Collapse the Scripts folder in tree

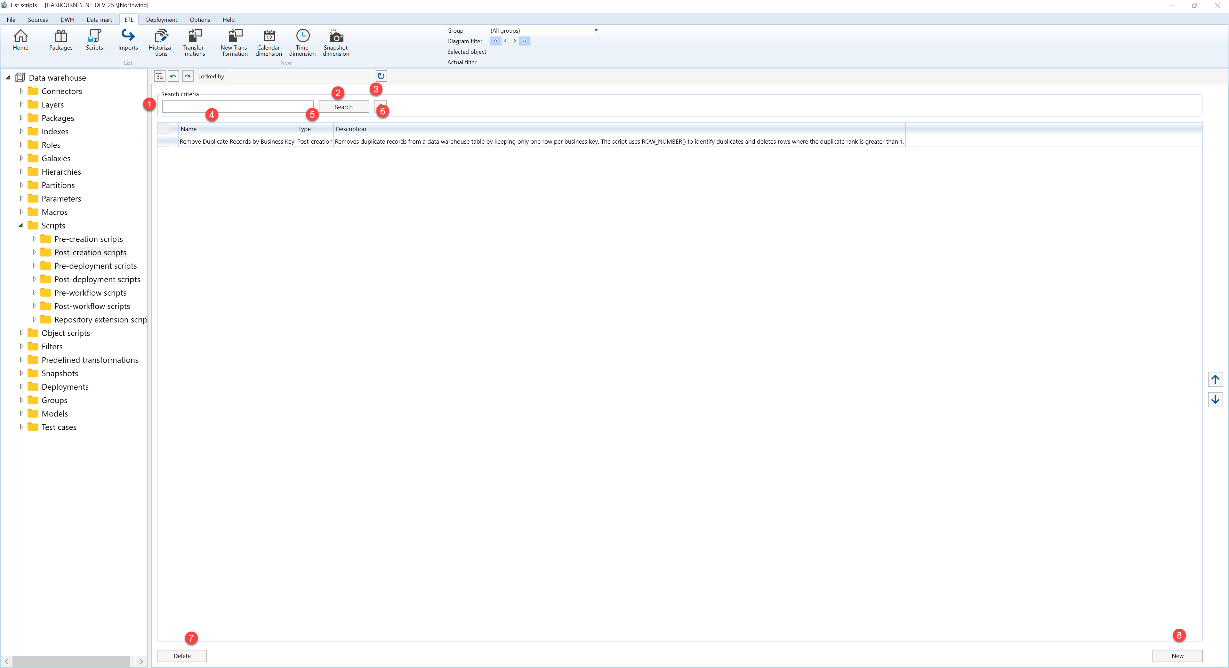(20, 225)
